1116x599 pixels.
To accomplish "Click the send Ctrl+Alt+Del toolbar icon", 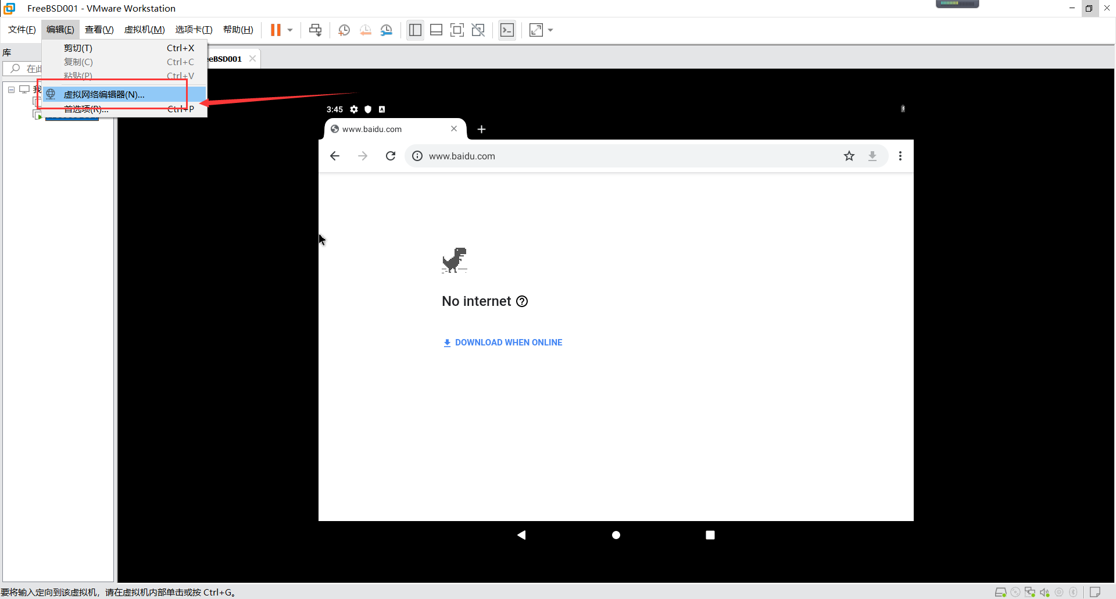I will point(316,30).
